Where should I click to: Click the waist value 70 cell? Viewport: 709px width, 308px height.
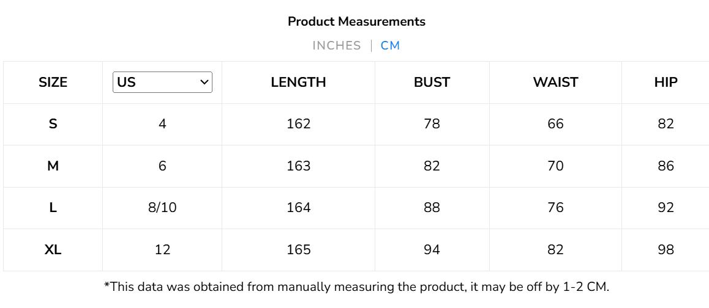(555, 166)
